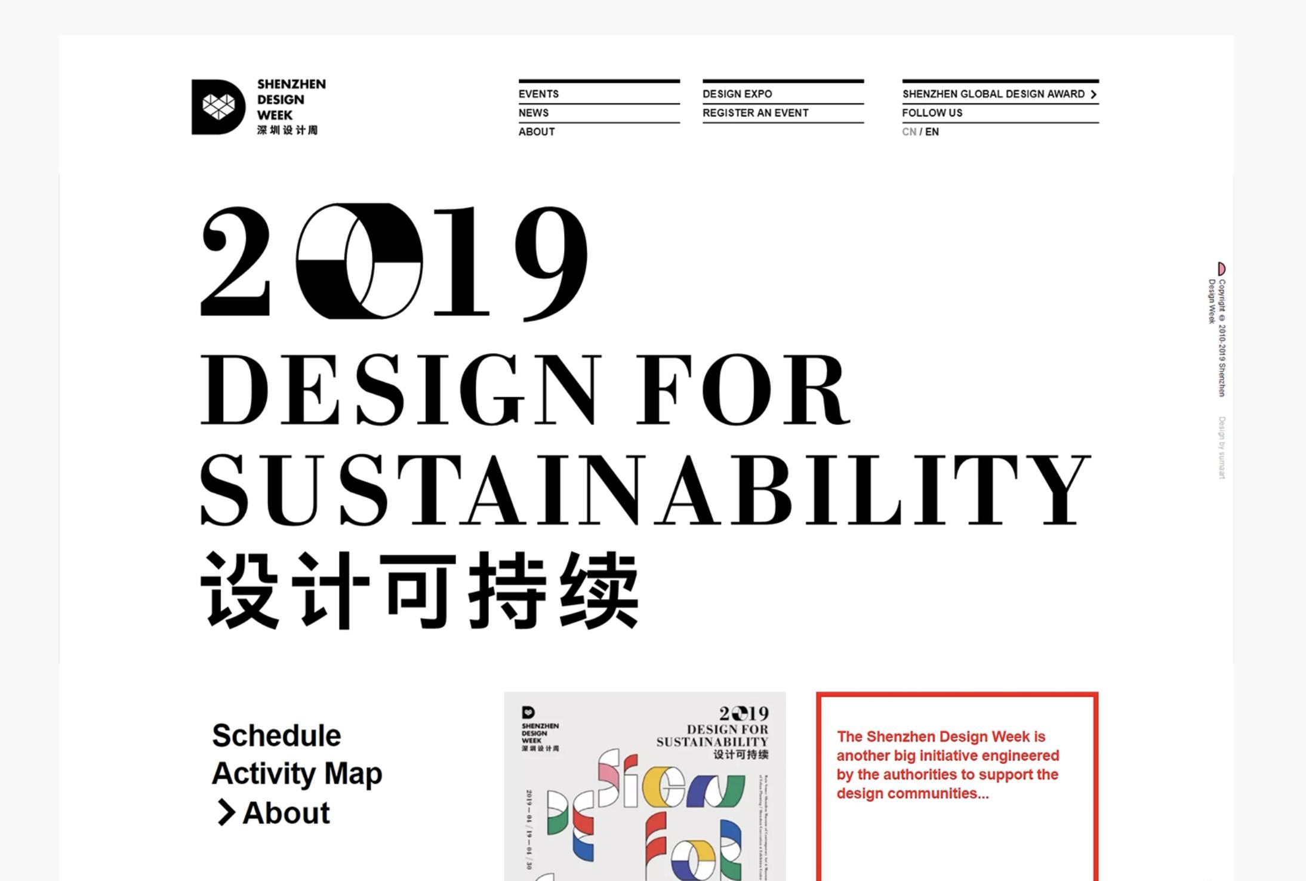This screenshot has width=1306, height=881.
Task: Open the Schedule section link
Action: click(x=276, y=735)
